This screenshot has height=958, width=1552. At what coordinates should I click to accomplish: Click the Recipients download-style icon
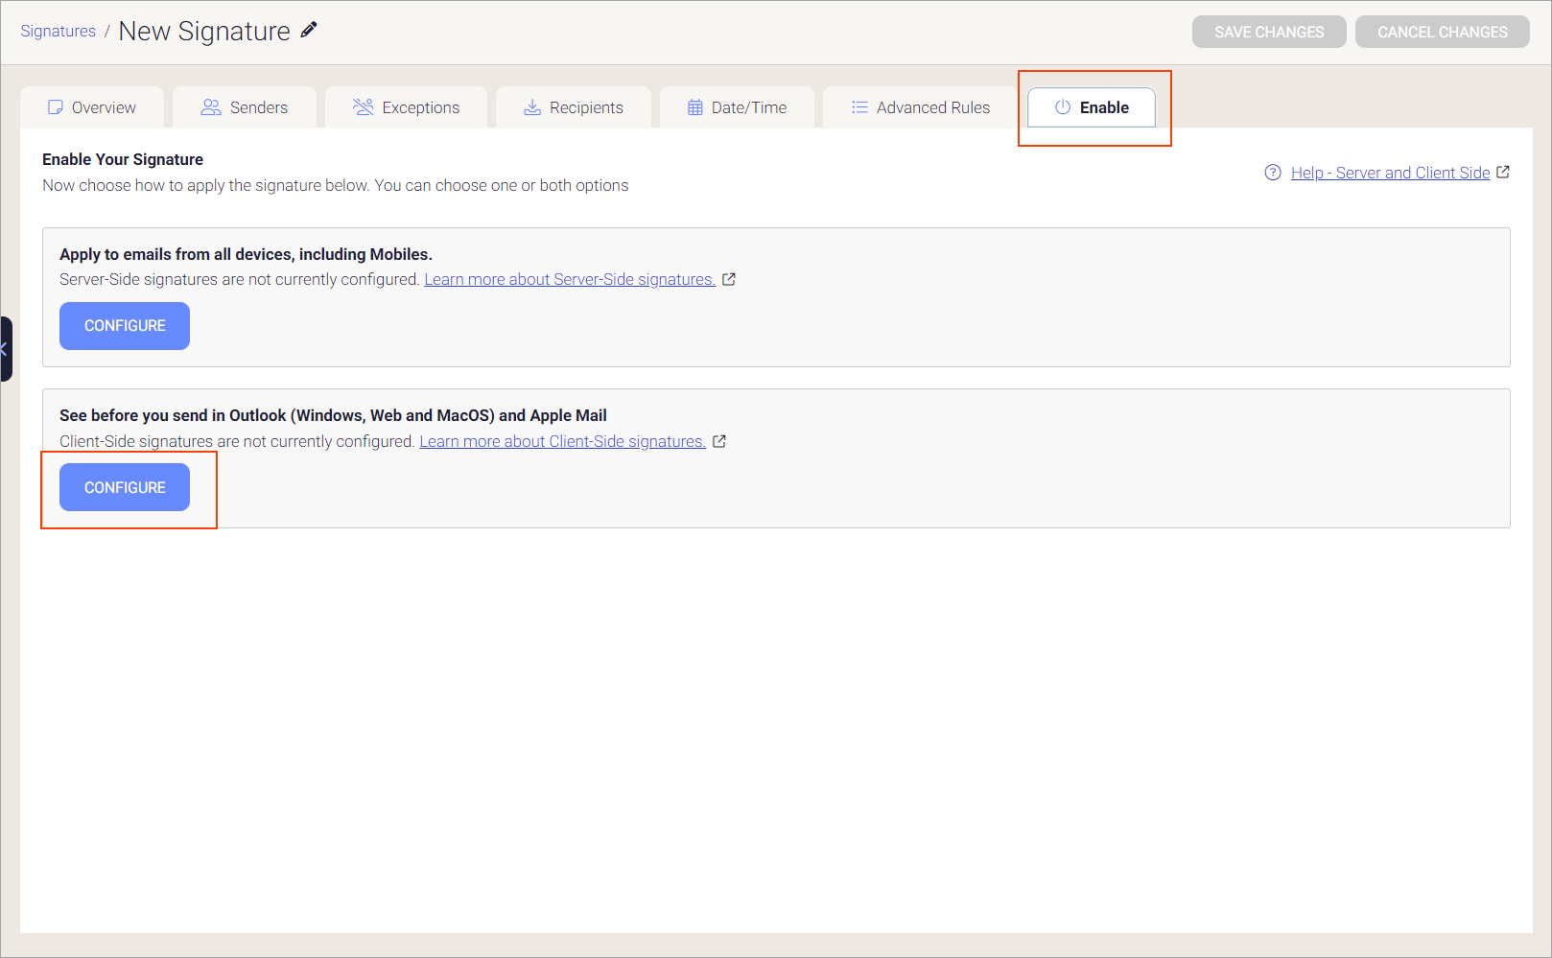(x=531, y=106)
